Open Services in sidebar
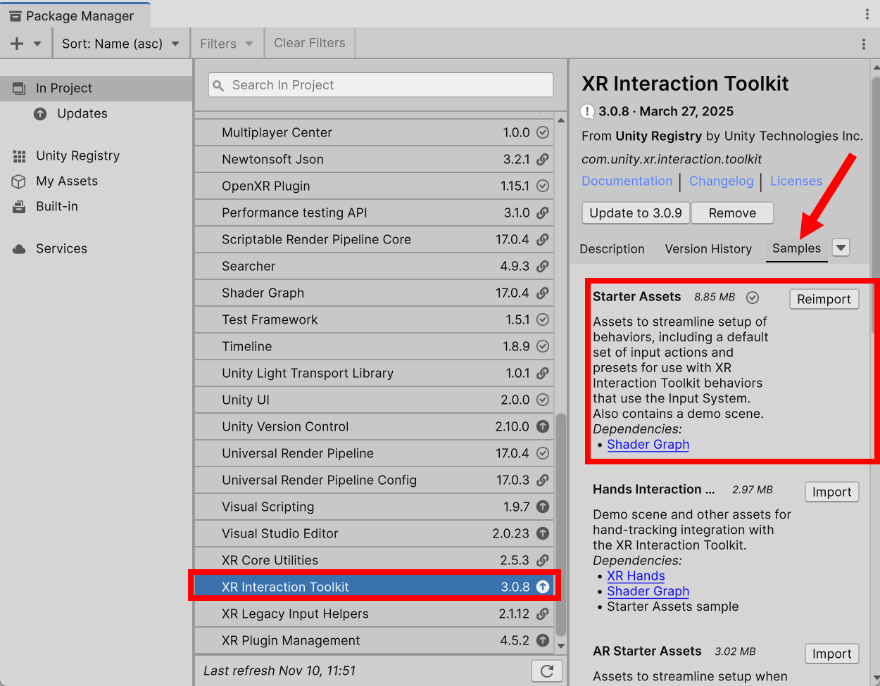 61,248
